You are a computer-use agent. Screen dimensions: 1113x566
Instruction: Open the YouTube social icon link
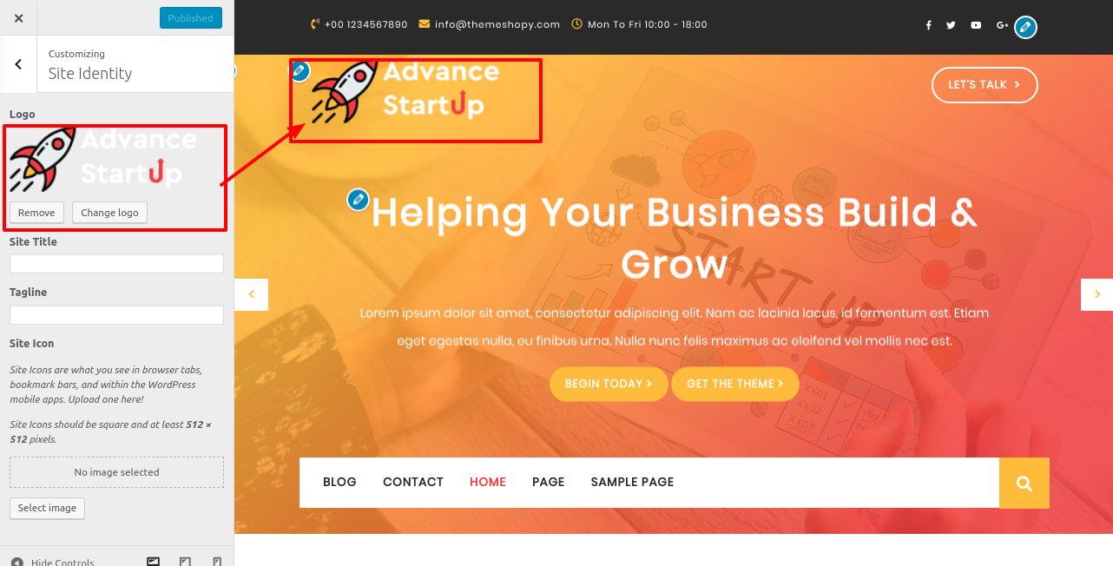coord(976,25)
